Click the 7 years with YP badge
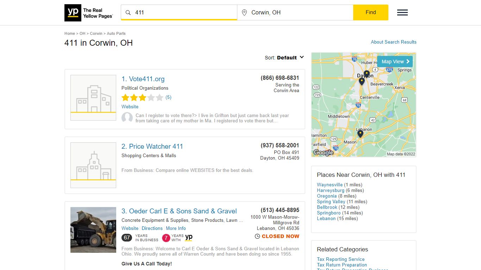Viewport: 481px width, 270px height. point(166,238)
